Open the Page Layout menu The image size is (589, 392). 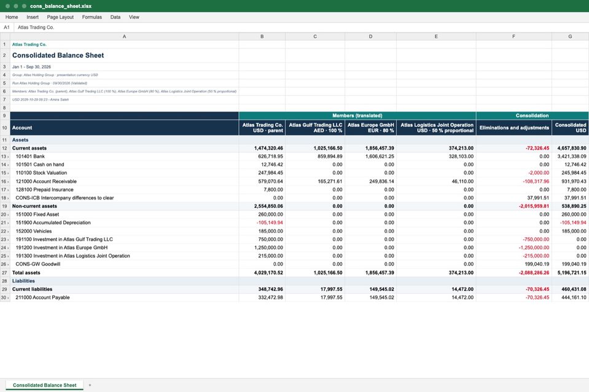click(x=60, y=17)
